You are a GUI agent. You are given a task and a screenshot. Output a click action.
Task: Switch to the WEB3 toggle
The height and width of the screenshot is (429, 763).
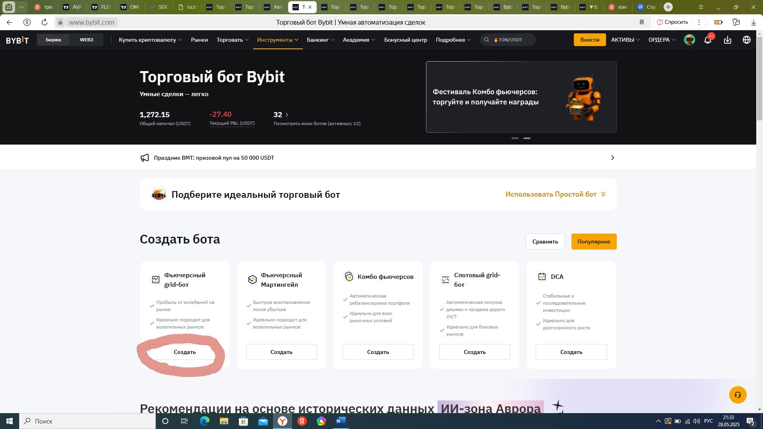(86, 40)
